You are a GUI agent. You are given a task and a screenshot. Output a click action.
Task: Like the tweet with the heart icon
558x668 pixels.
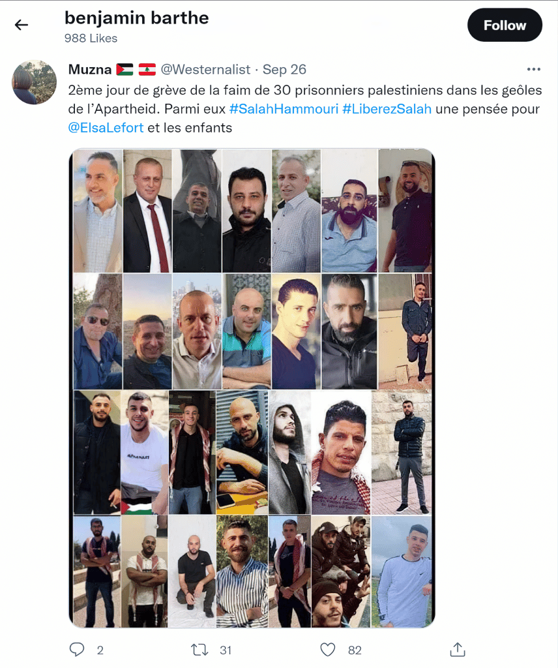[327, 650]
